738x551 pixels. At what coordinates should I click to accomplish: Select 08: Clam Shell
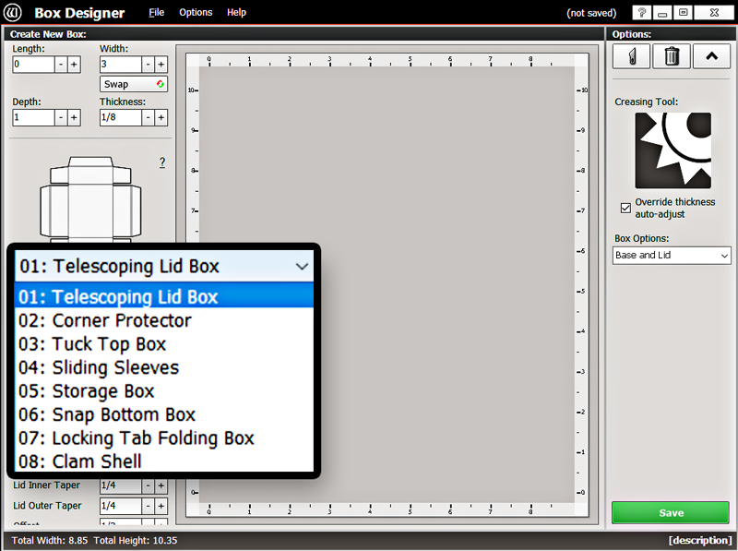pos(164,461)
